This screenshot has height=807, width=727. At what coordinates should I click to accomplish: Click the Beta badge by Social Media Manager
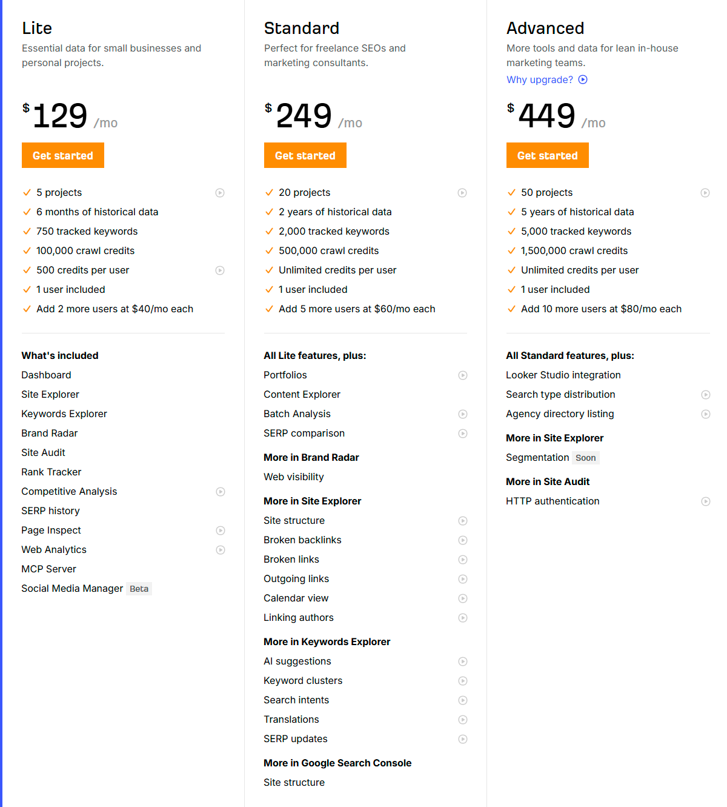tap(139, 589)
